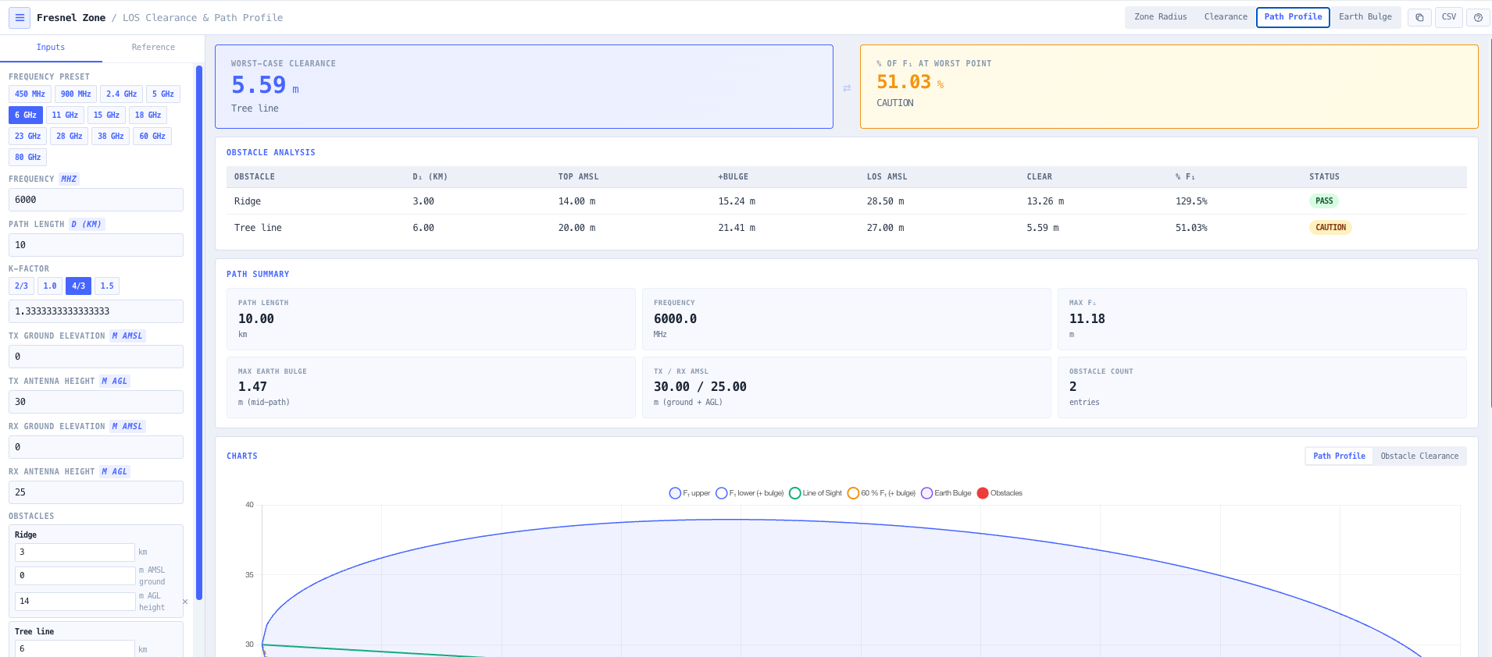Open the Zone Radius mode tab
Image resolution: width=1492 pixels, height=657 pixels.
[x=1160, y=17]
